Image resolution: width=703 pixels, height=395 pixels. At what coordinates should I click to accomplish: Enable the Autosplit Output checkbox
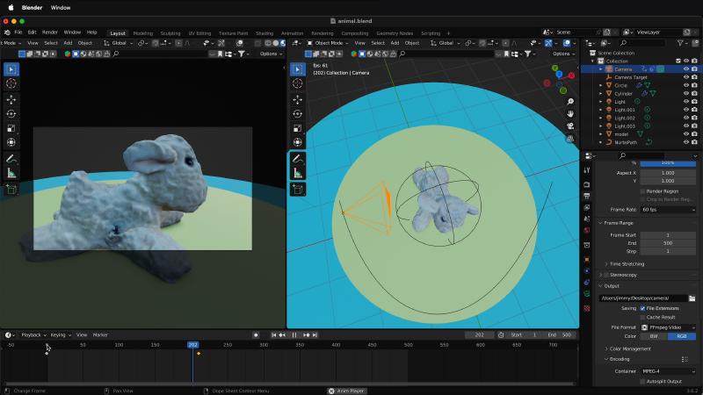(642, 382)
